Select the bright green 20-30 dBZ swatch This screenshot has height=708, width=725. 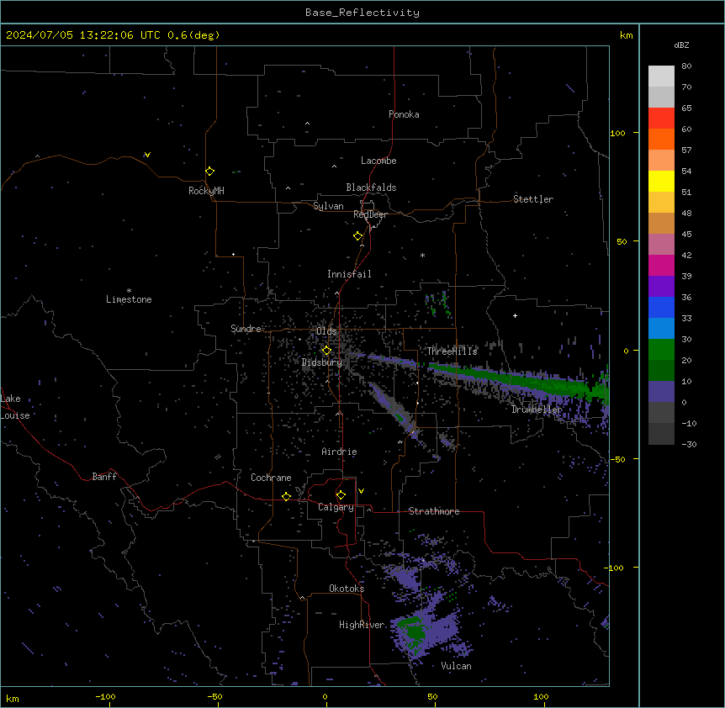(661, 350)
